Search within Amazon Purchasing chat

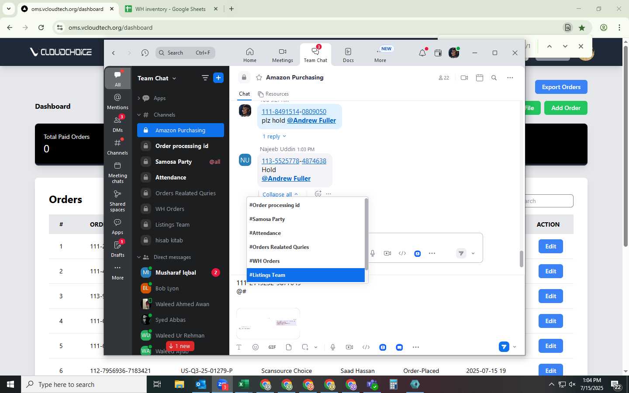click(494, 78)
